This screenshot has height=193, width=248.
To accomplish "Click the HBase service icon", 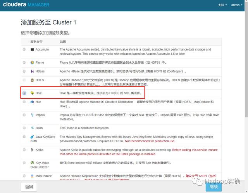I will click(32, 71).
